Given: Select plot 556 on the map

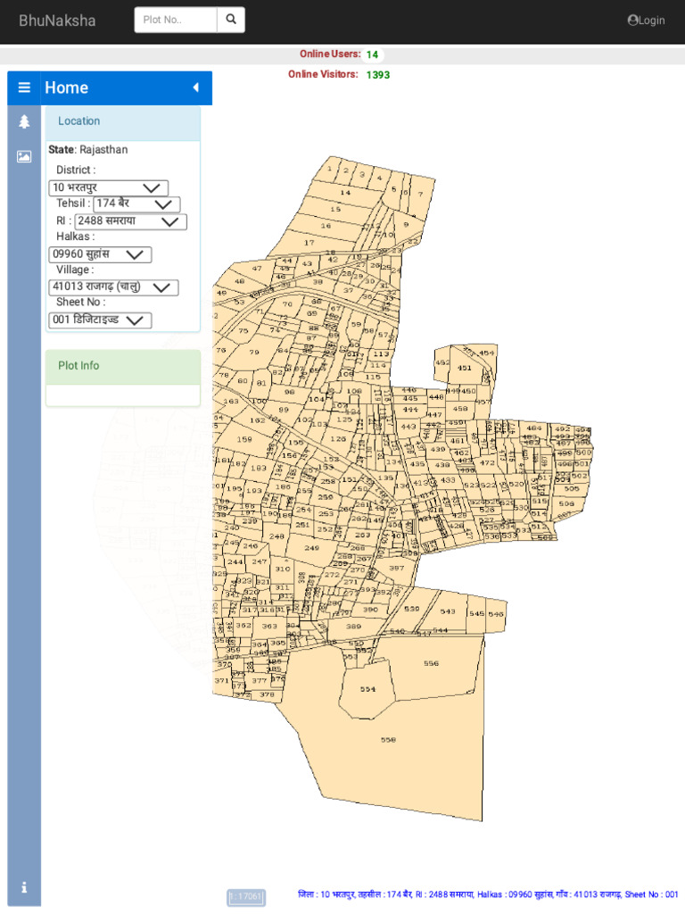Looking at the screenshot, I should (x=431, y=663).
